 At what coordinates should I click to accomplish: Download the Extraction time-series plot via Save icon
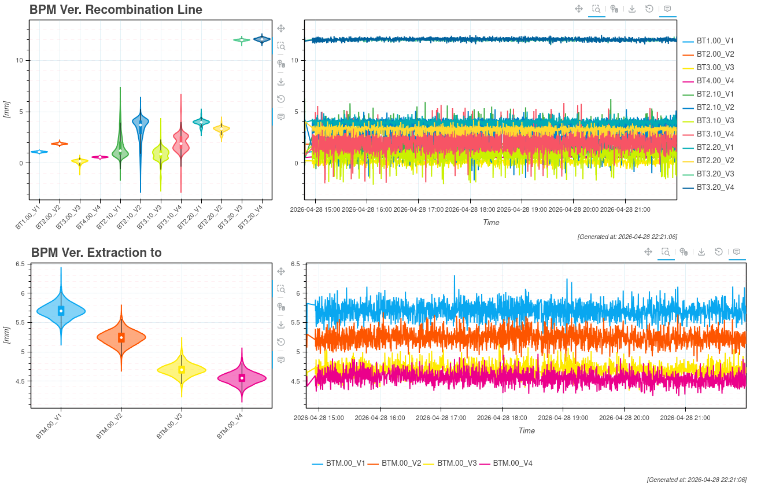click(701, 252)
